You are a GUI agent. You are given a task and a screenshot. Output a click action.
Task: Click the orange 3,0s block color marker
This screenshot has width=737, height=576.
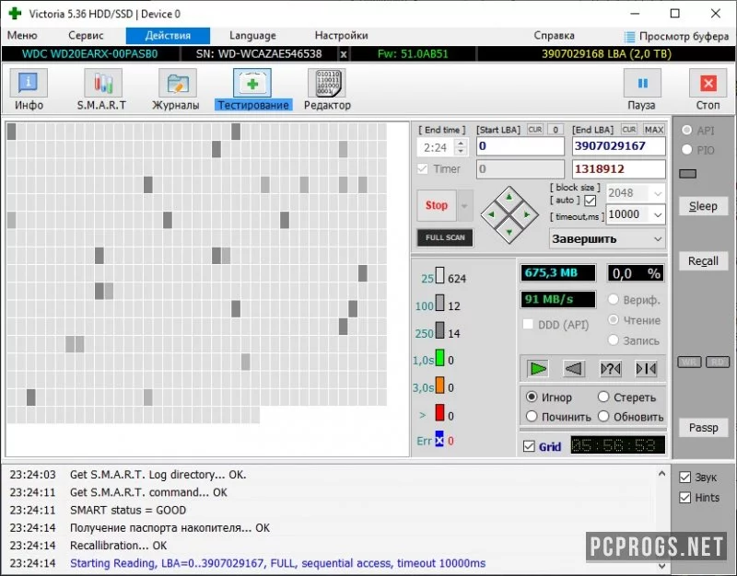(439, 385)
